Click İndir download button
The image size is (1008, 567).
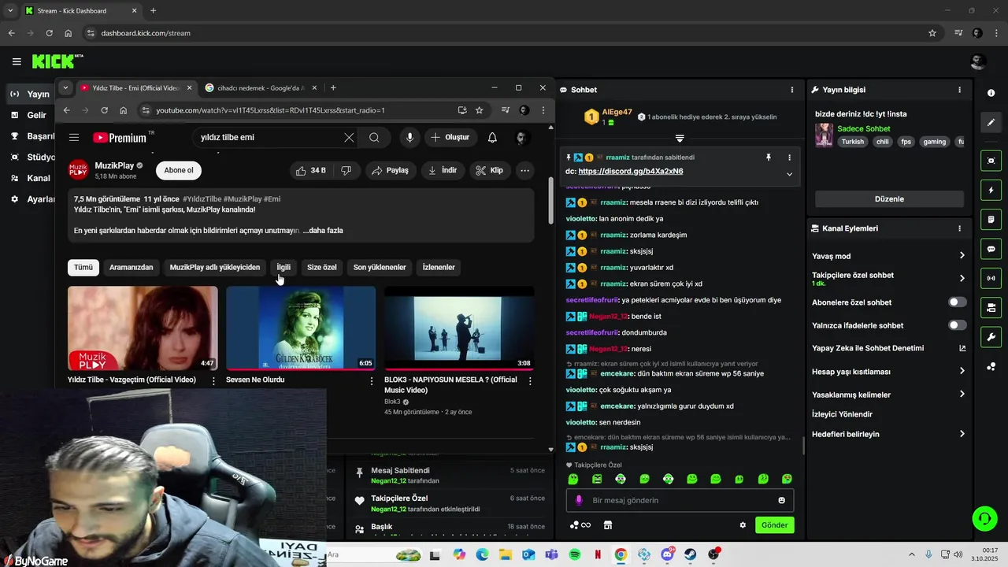pyautogui.click(x=443, y=170)
